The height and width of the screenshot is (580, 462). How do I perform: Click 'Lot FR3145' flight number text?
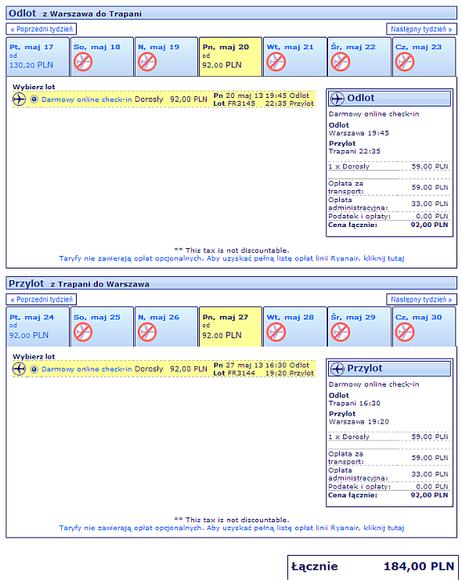[x=234, y=103]
